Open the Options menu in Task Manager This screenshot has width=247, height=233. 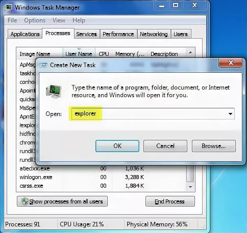pyautogui.click(x=35, y=20)
